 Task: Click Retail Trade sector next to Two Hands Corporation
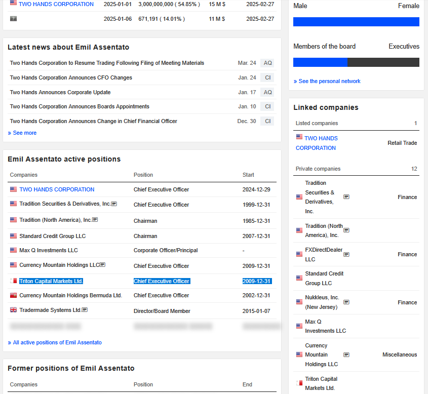402,143
